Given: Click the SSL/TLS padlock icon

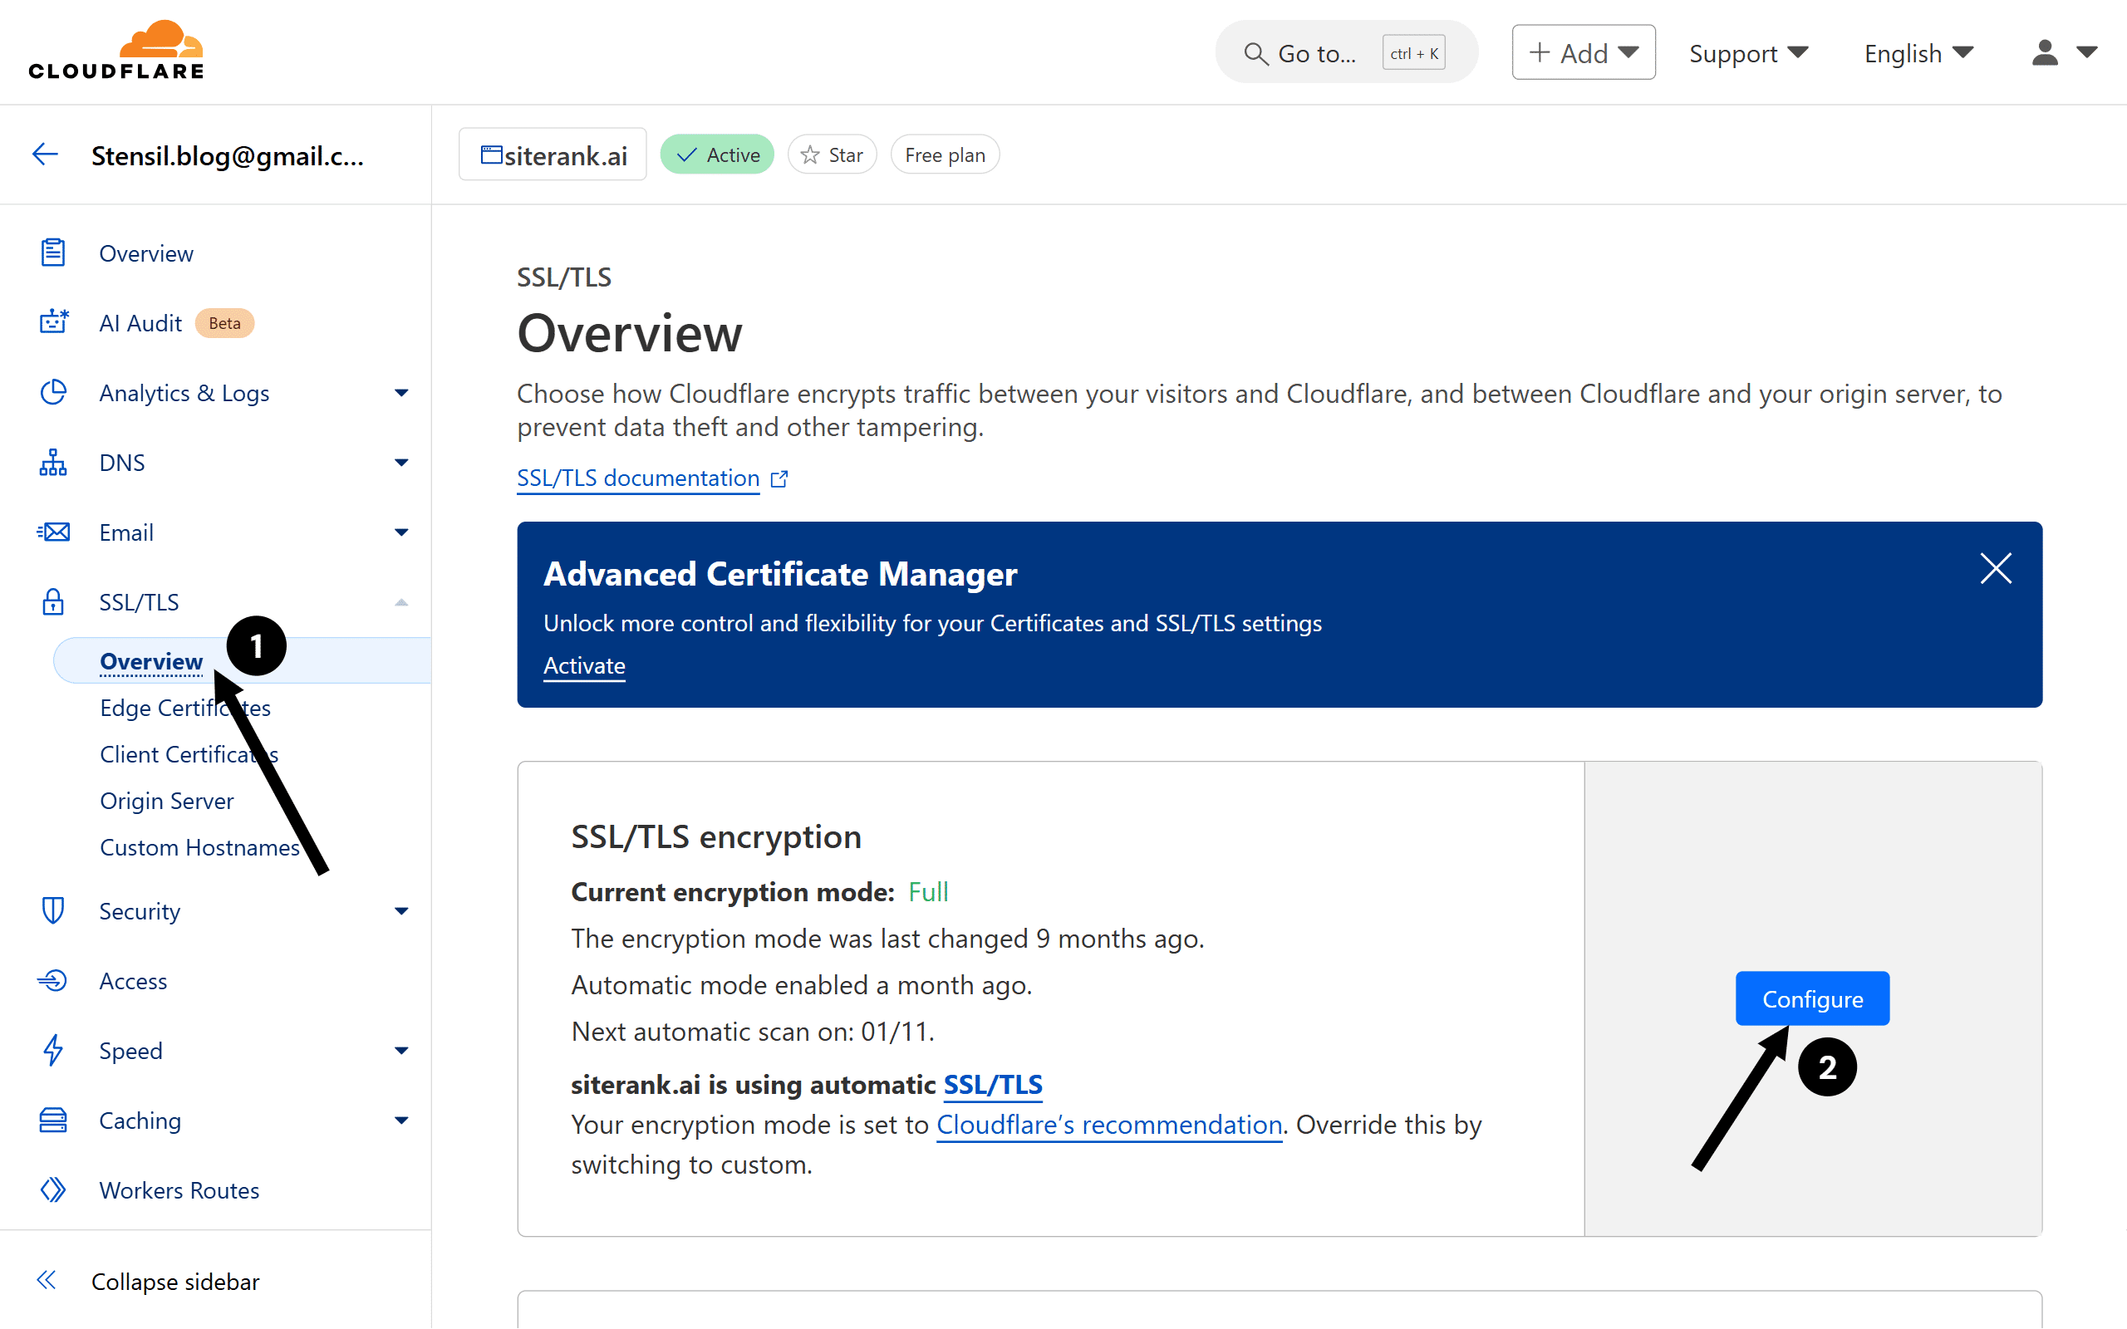Looking at the screenshot, I should pyautogui.click(x=52, y=602).
